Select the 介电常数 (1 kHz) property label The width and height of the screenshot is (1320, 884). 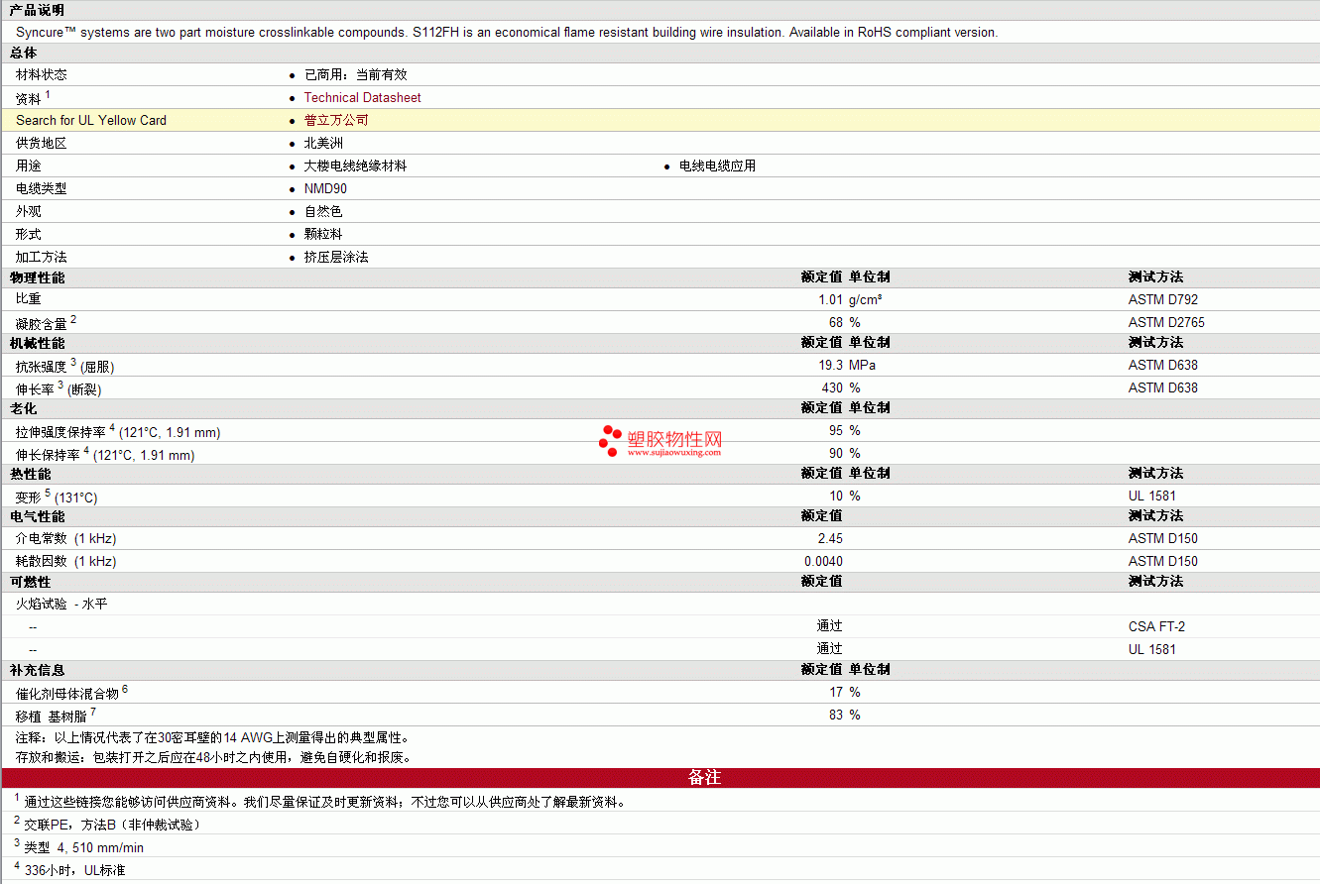click(x=66, y=538)
